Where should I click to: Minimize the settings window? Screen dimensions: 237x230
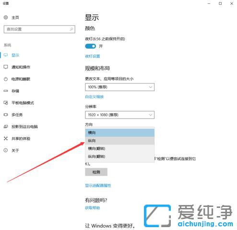[x=209, y=3]
